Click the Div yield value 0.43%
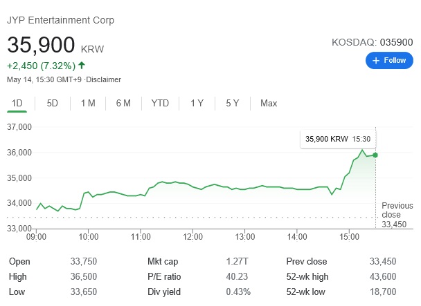Image resolution: width=421 pixels, height=306 pixels. pos(238,291)
